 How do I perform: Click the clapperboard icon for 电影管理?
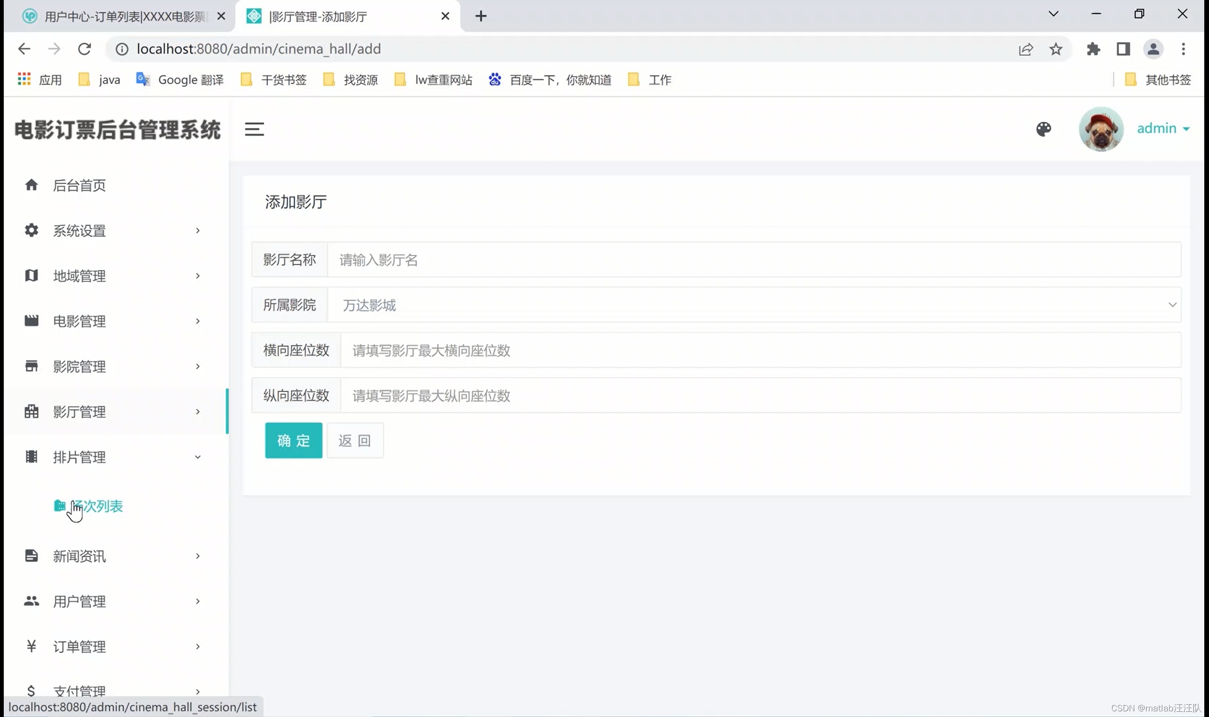32,320
